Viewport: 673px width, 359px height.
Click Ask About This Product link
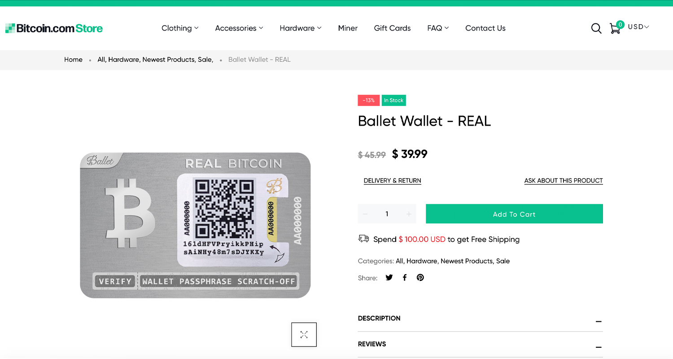click(x=563, y=180)
